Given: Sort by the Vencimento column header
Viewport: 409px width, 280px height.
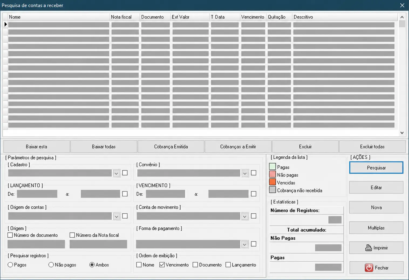Looking at the screenshot, I should [x=253, y=17].
